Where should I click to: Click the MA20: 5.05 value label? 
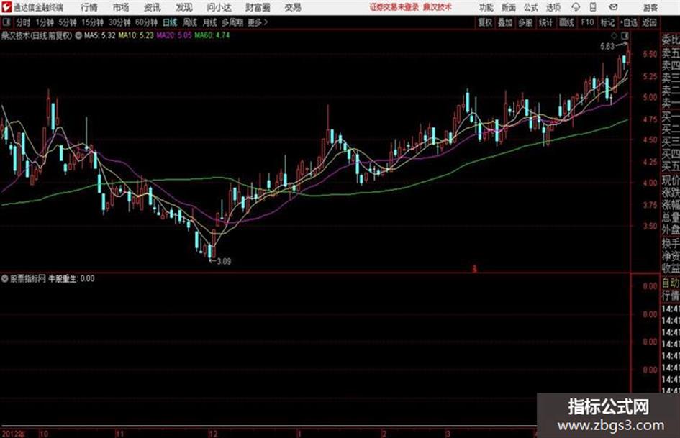(x=174, y=35)
